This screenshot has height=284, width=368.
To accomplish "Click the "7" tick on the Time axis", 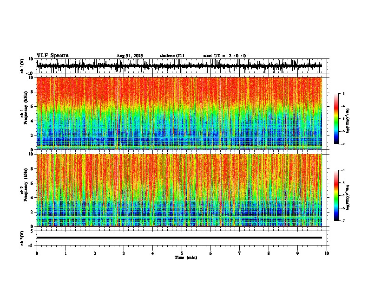I will pyautogui.click(x=240, y=253).
